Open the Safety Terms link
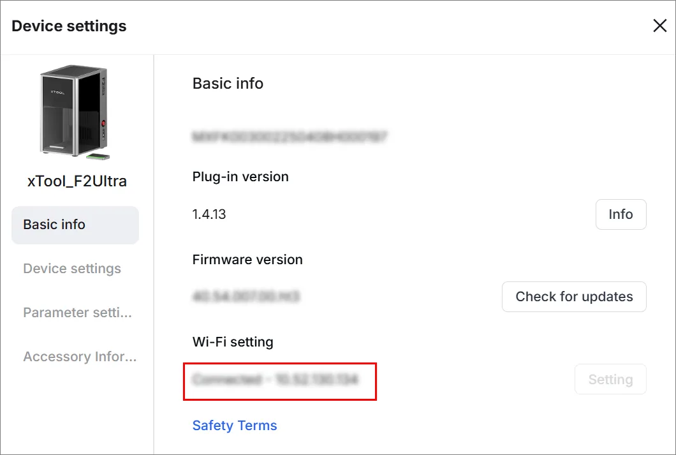The image size is (676, 455). pos(235,425)
